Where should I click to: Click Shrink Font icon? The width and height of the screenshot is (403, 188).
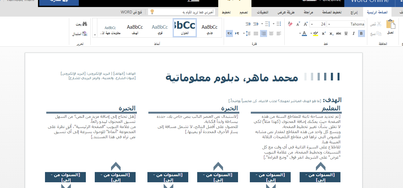pyautogui.click(x=298, y=24)
